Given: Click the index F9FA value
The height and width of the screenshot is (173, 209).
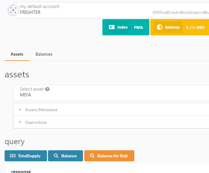Looking at the screenshot, I should coord(139,27).
